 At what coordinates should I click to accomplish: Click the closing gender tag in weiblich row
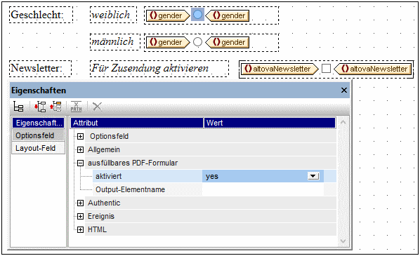click(228, 15)
